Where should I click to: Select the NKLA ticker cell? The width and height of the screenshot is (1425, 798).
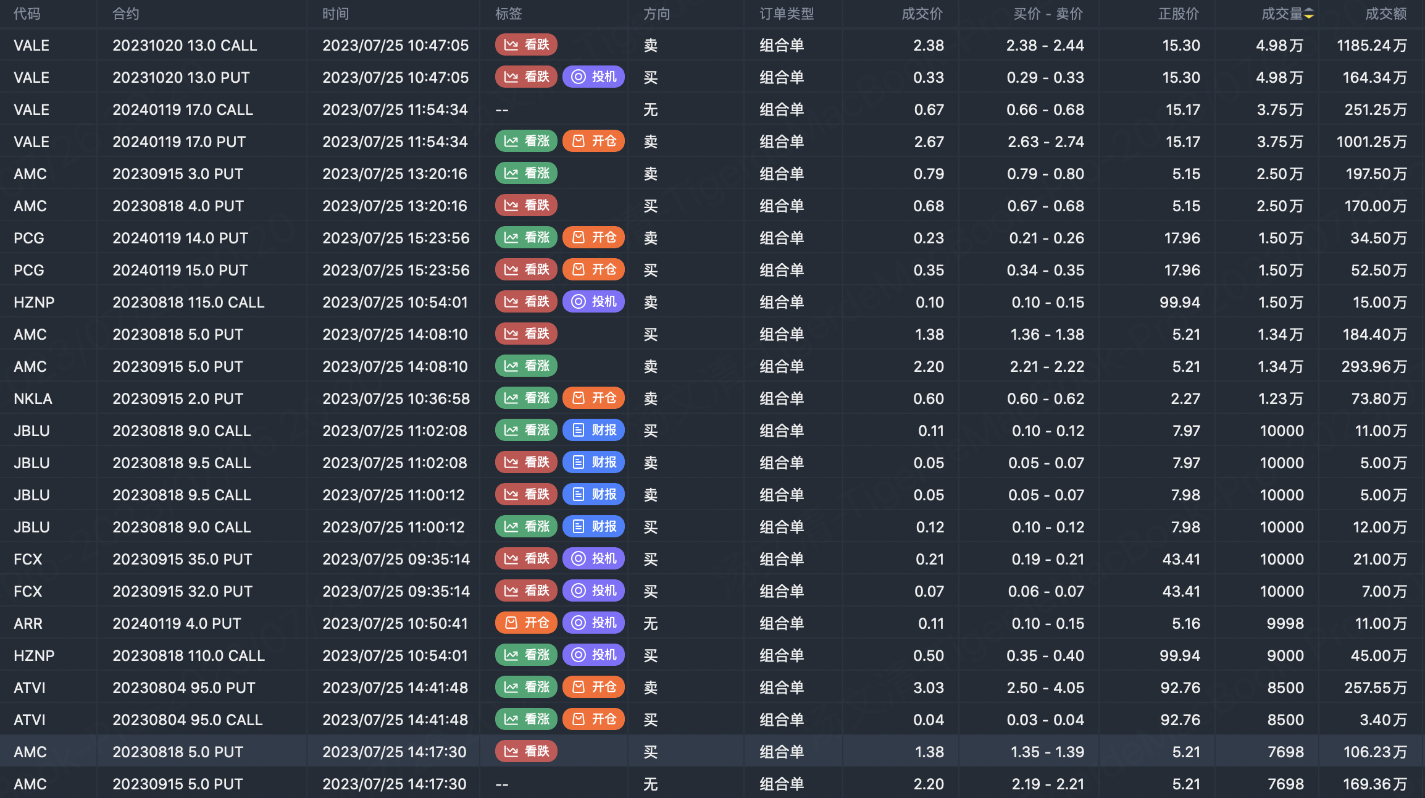[x=33, y=398]
